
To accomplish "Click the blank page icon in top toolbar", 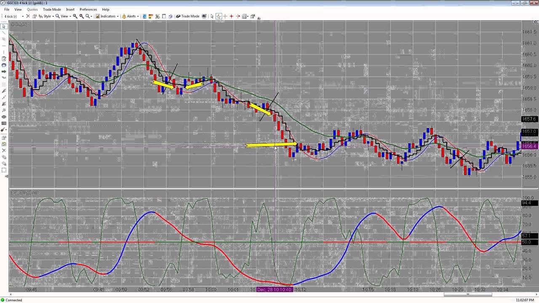I will [x=164, y=16].
